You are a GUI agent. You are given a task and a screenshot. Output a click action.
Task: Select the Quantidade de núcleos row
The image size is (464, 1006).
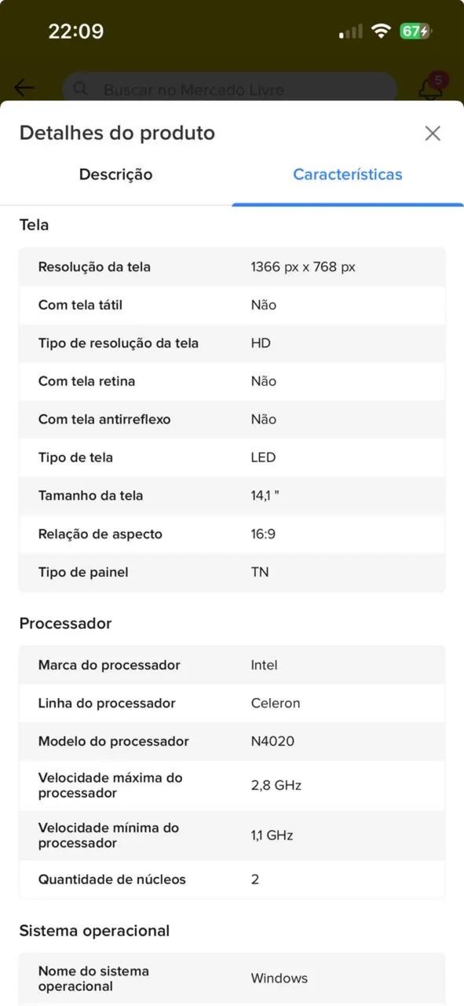pyautogui.click(x=232, y=879)
